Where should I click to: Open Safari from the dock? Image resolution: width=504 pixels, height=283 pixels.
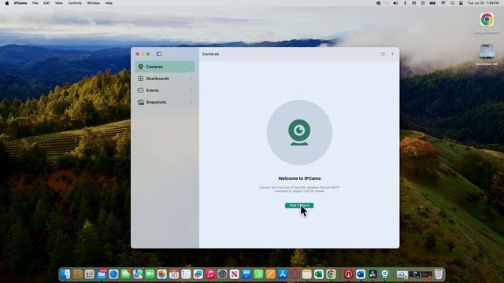point(113,274)
